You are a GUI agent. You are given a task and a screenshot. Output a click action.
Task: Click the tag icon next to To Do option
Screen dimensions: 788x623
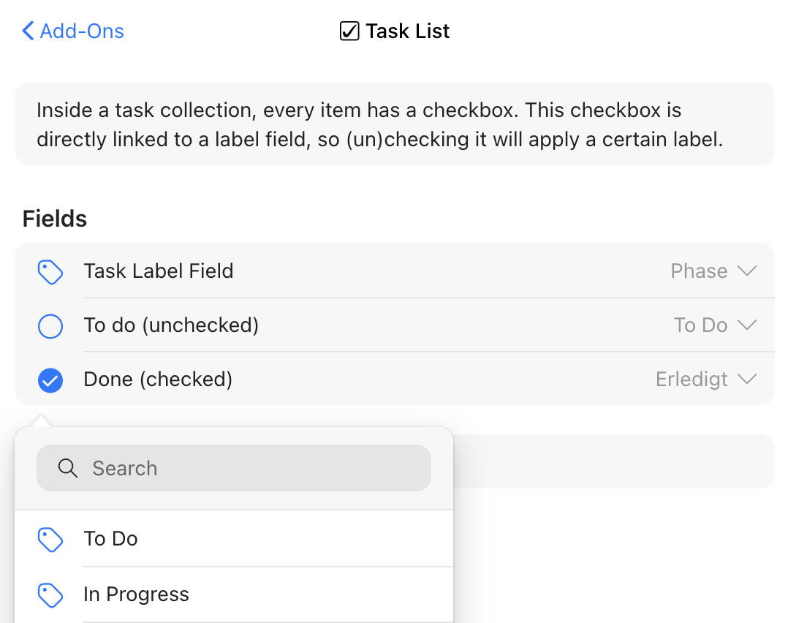[x=50, y=539]
